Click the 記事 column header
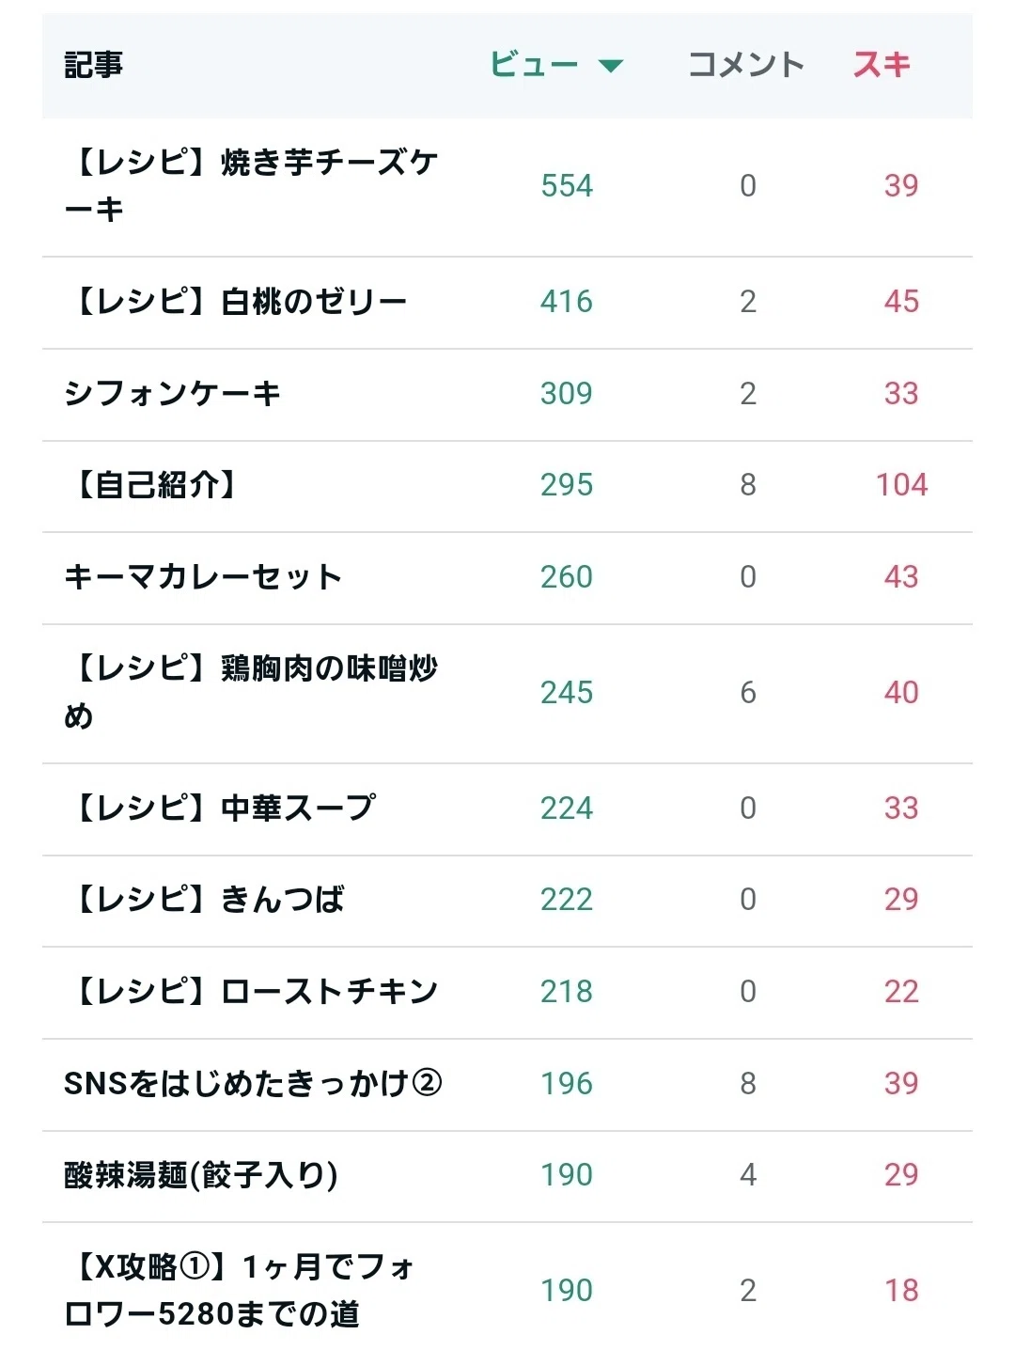This screenshot has height=1350, width=1015. point(93,65)
